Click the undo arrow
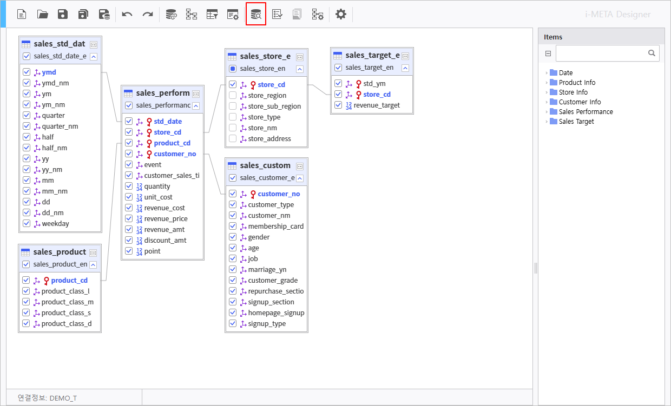Image resolution: width=671 pixels, height=406 pixels. (x=127, y=15)
